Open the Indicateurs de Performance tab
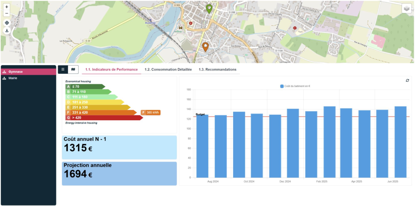The width and height of the screenshot is (415, 206). pyautogui.click(x=111, y=70)
